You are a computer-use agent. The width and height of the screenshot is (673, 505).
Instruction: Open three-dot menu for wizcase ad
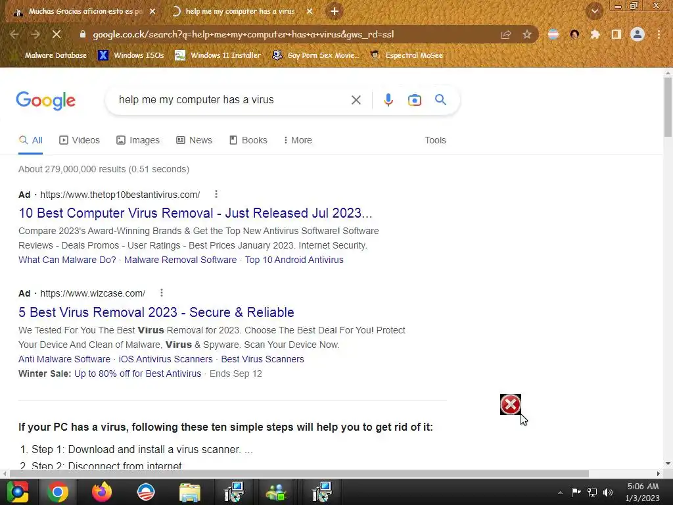(x=162, y=293)
